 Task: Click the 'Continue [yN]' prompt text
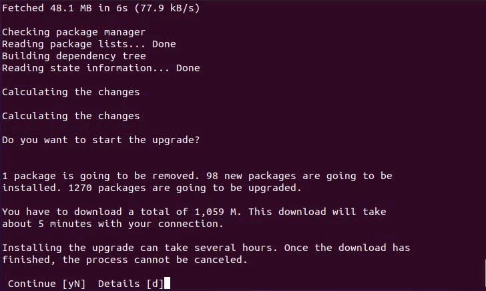click(47, 284)
